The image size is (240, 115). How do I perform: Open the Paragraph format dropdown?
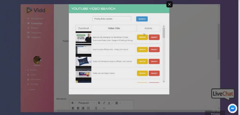tap(86, 103)
